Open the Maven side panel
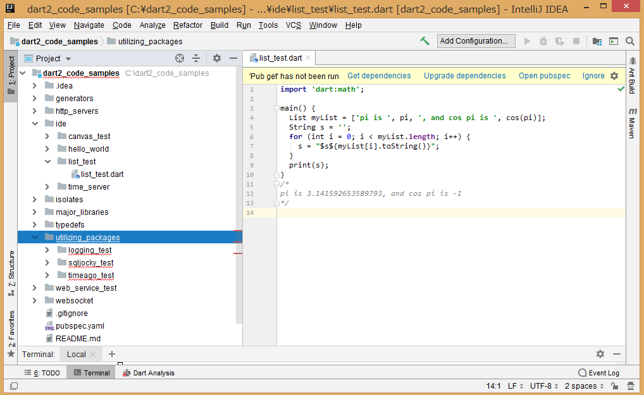 tap(632, 123)
